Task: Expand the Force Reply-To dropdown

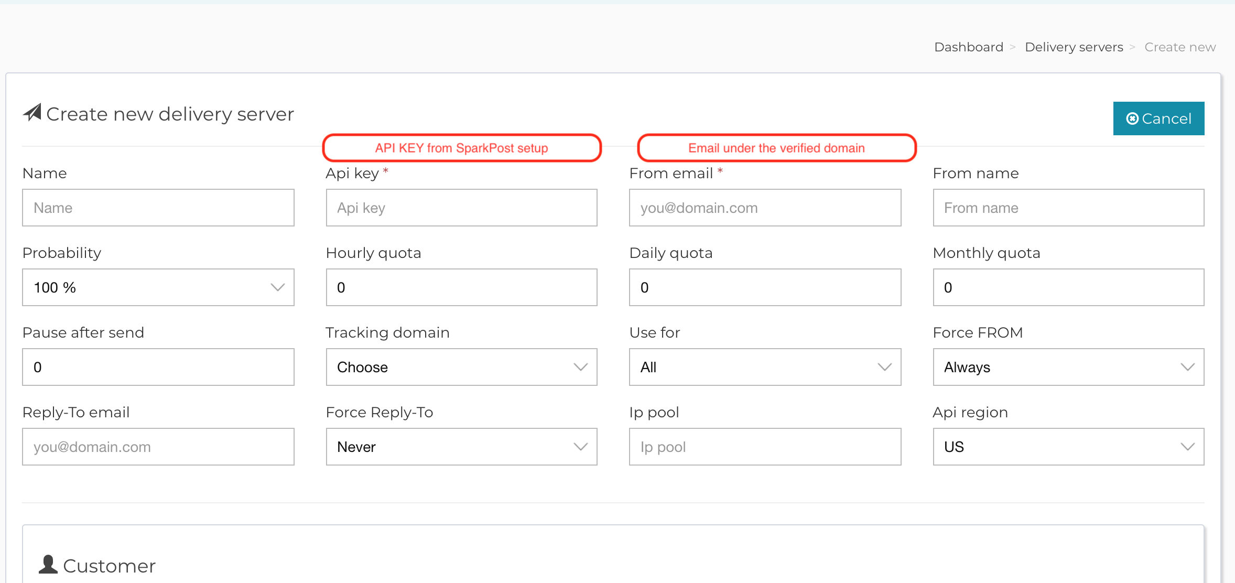Action: tap(461, 447)
